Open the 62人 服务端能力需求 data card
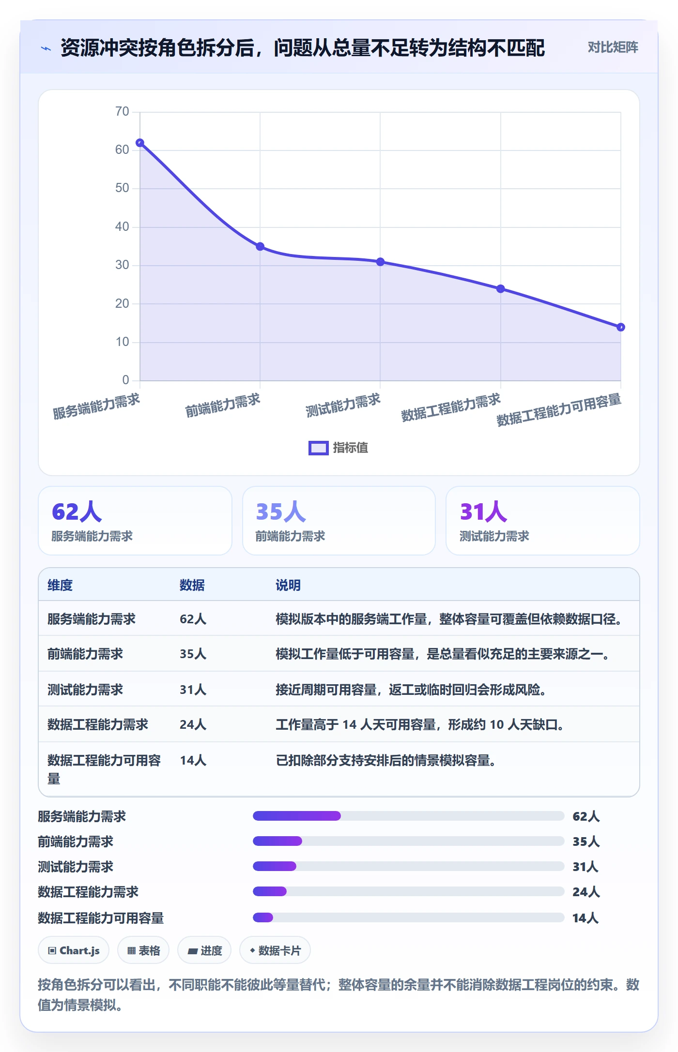678x1052 pixels. point(135,521)
